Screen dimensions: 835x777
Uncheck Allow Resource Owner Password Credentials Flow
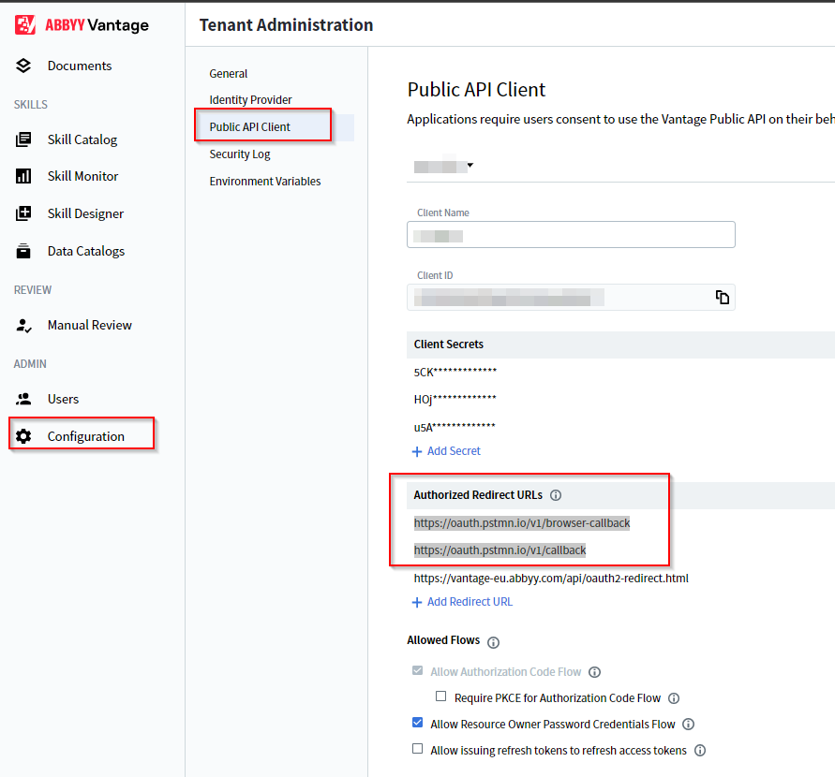tap(418, 724)
